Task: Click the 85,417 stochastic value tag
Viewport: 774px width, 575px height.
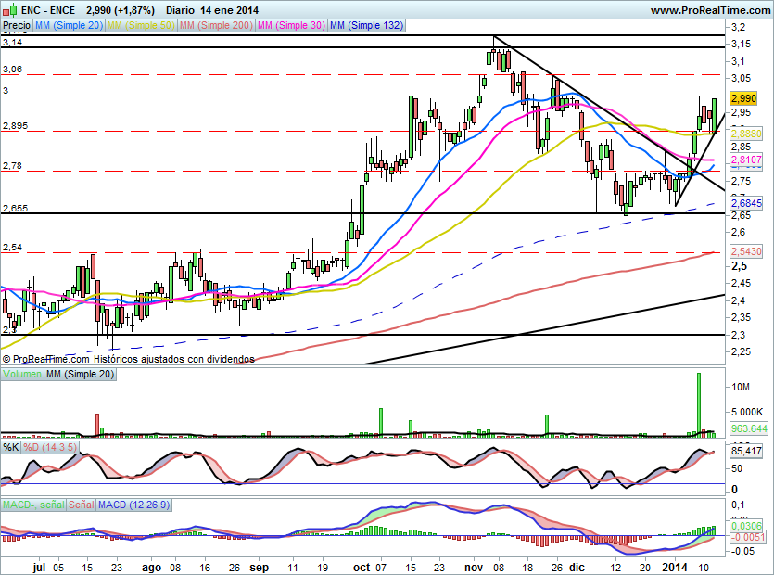Action: tap(745, 452)
